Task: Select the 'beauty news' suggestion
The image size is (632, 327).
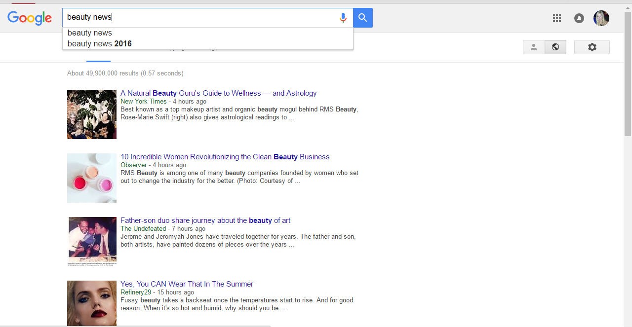Action: pyautogui.click(x=208, y=33)
